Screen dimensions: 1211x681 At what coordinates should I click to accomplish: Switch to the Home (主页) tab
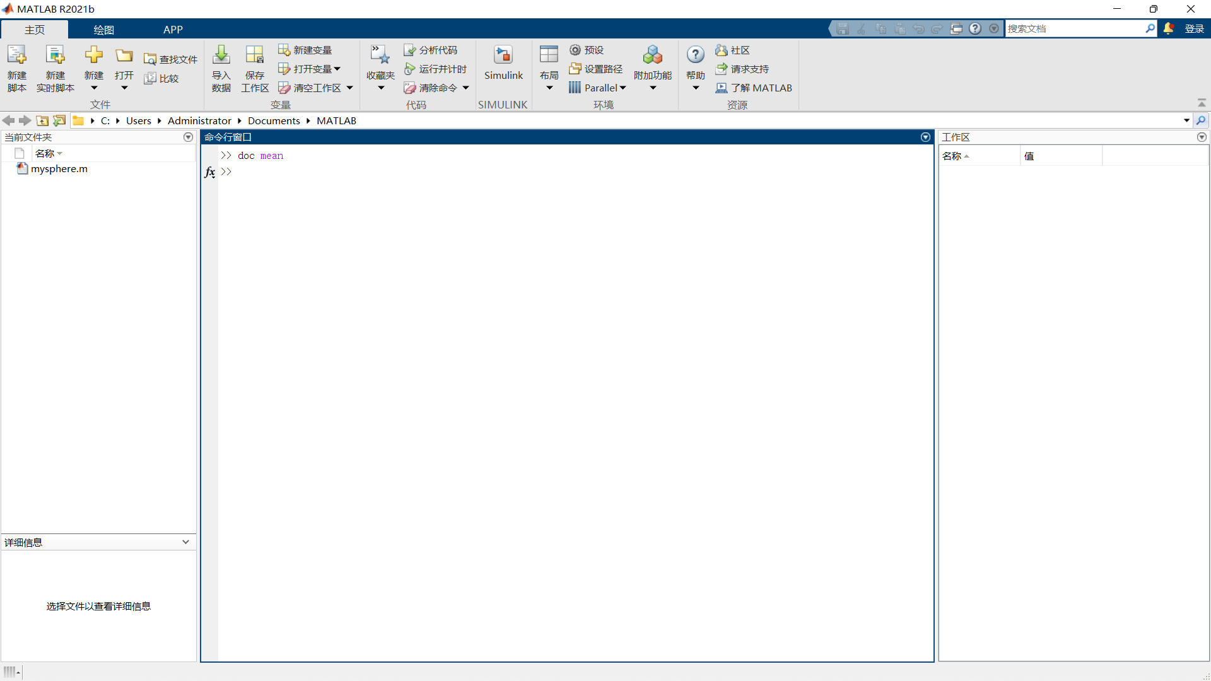[35, 30]
